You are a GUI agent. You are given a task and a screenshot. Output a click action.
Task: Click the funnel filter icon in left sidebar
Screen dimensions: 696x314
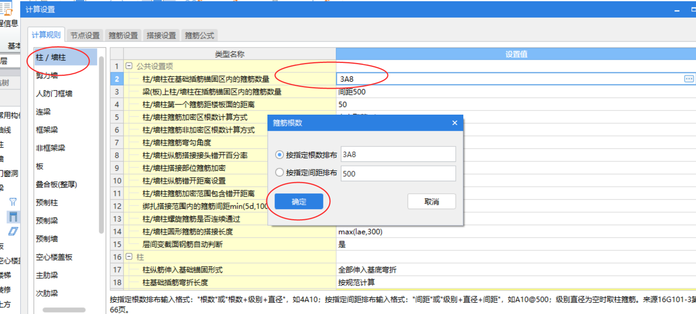13,202
